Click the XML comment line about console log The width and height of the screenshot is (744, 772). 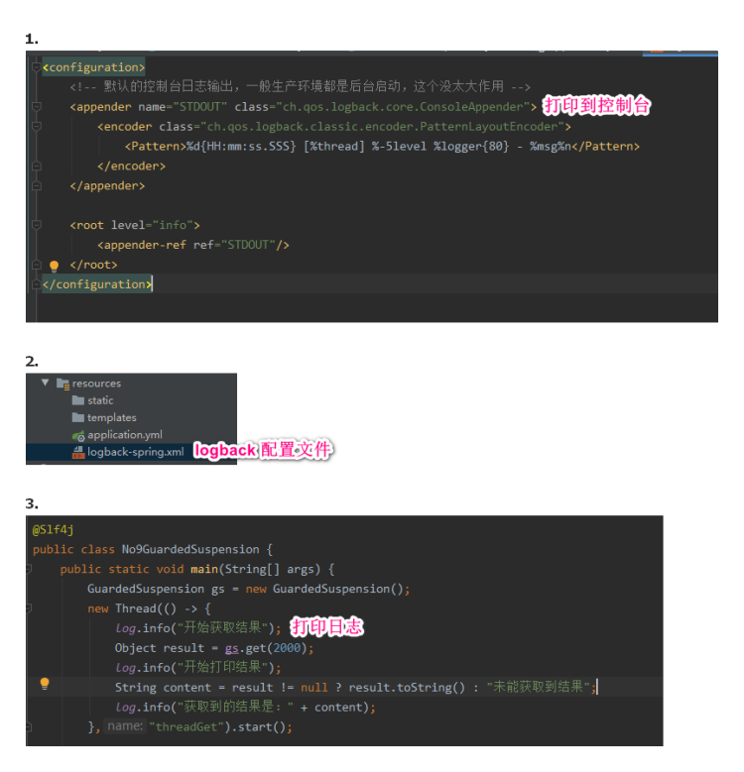pyautogui.click(x=300, y=87)
